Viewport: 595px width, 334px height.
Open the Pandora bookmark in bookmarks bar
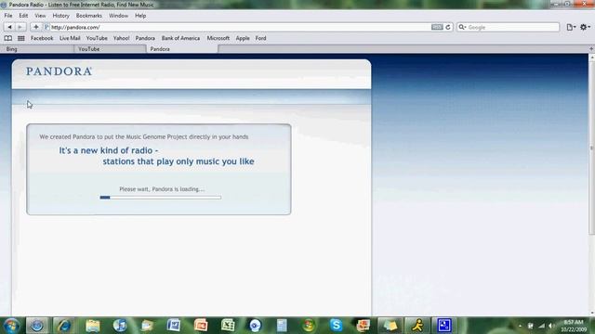pyautogui.click(x=145, y=38)
